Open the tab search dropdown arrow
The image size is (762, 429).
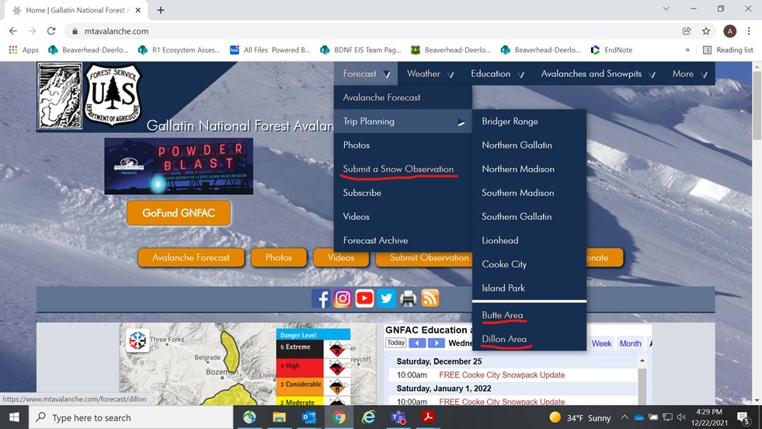pos(666,9)
